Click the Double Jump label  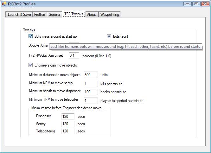click(x=38, y=45)
